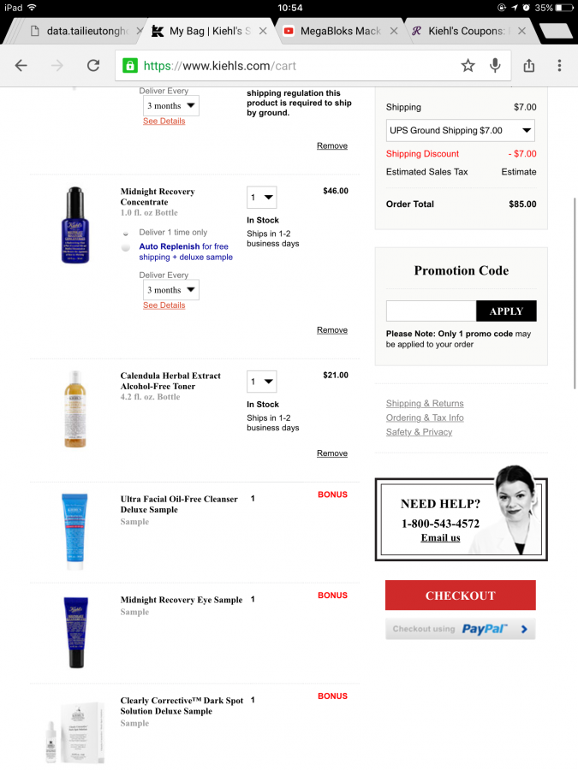Screen dimensions: 578x770
Task: Click the red CHECKOUT button
Action: [x=460, y=595]
